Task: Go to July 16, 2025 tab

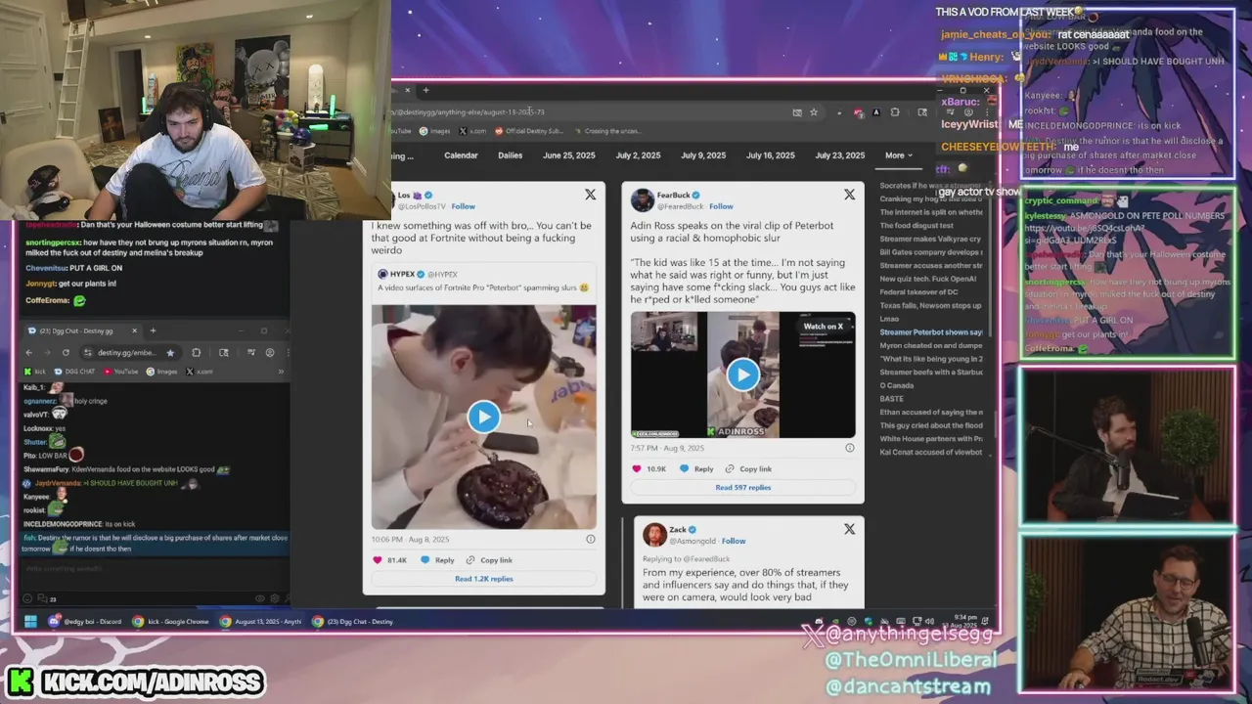Action: [771, 155]
